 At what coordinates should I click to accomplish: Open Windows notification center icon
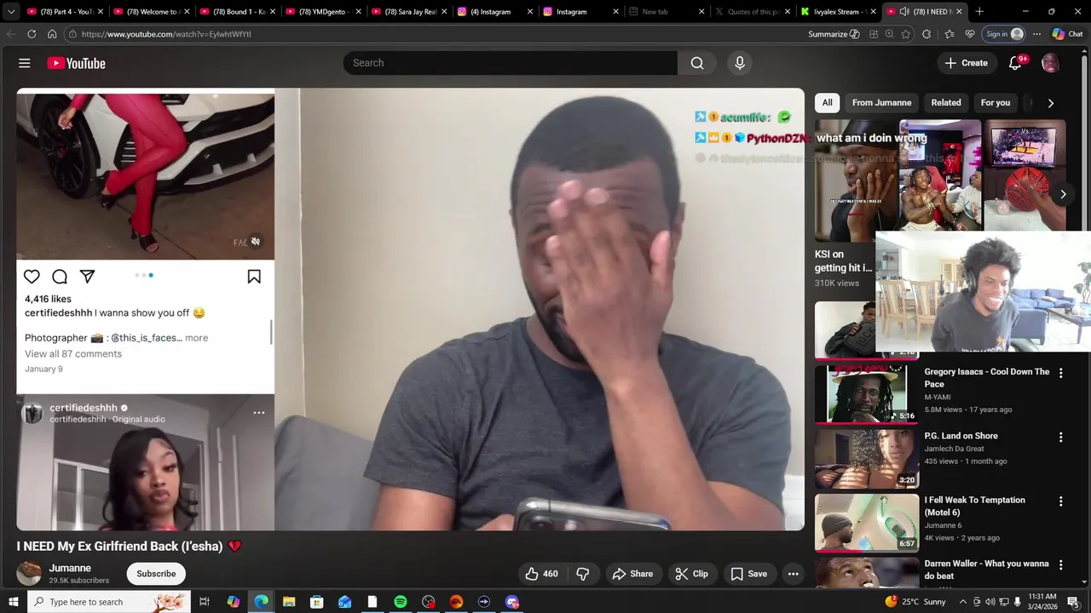coord(1073,602)
